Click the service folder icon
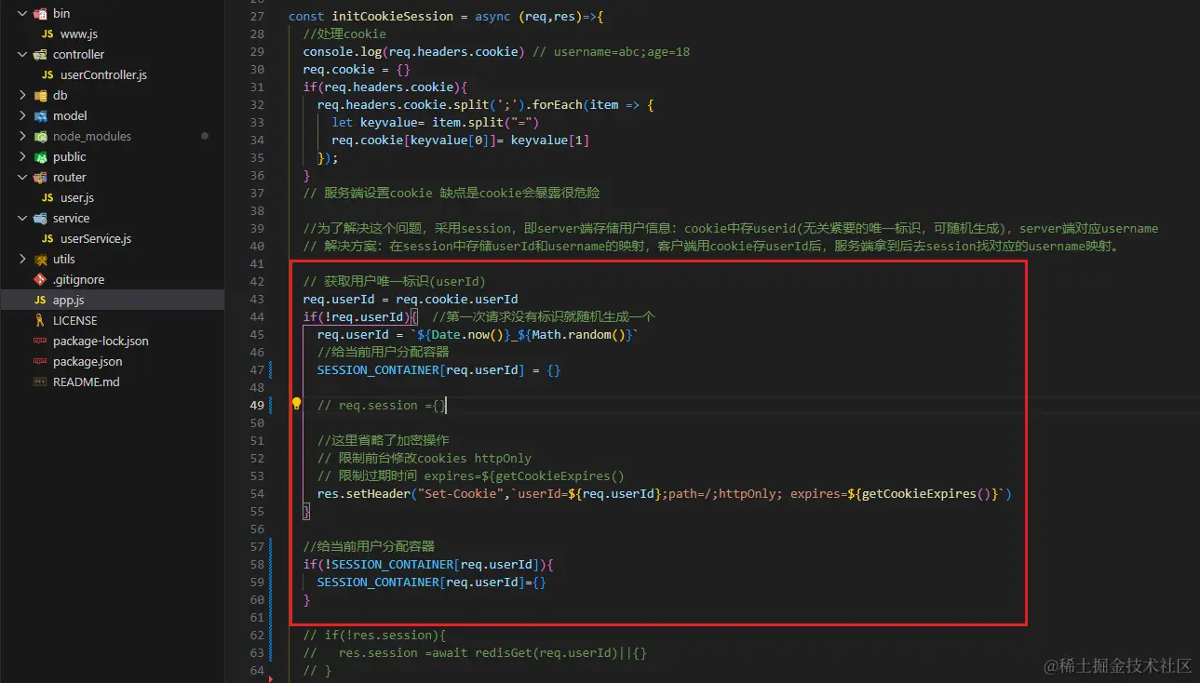 (x=40, y=219)
